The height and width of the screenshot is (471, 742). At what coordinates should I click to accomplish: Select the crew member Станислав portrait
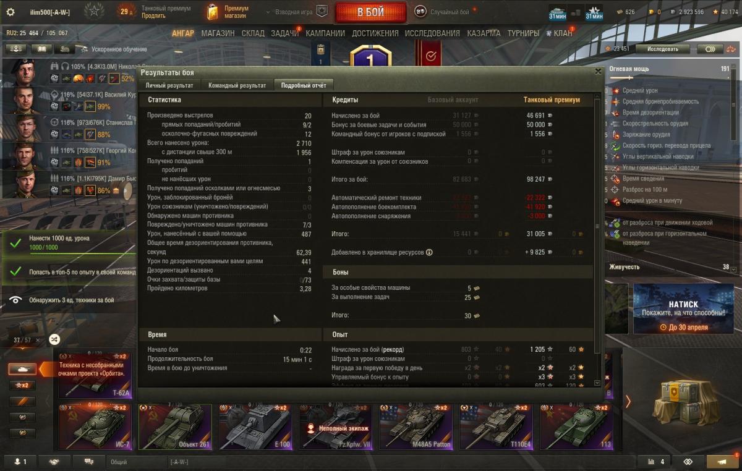[24, 129]
